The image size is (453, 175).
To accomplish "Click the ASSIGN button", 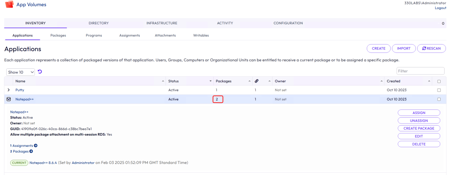I will (419, 112).
